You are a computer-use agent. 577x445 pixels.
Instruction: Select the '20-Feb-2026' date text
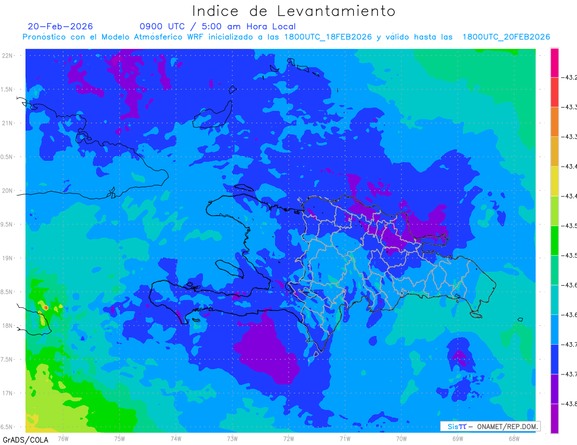click(61, 26)
